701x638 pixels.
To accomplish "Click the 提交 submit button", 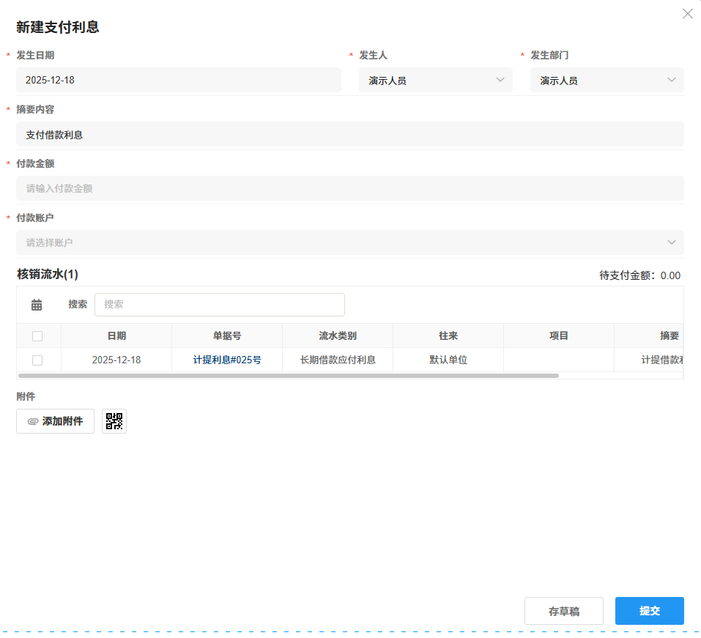I will point(649,610).
